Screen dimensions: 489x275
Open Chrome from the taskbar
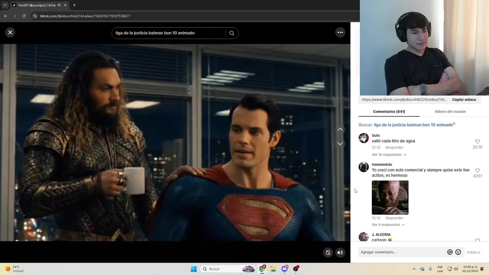[x=262, y=269]
